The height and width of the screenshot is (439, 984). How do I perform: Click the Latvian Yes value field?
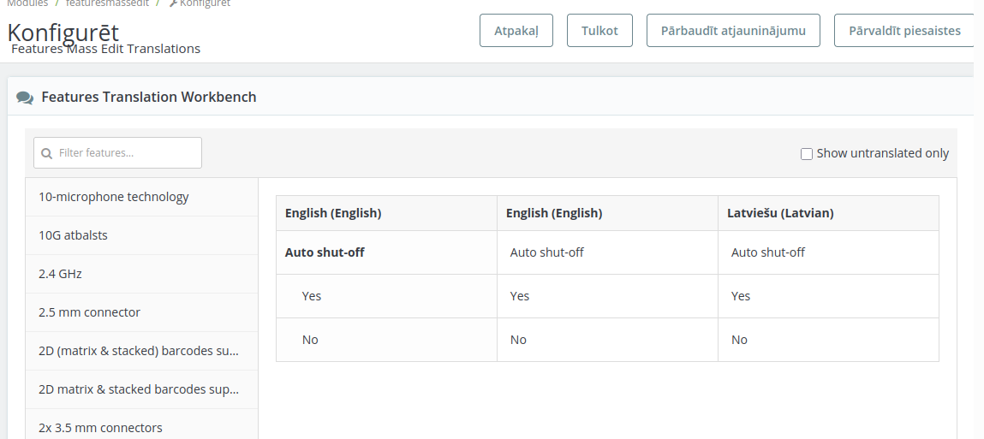[x=827, y=296]
